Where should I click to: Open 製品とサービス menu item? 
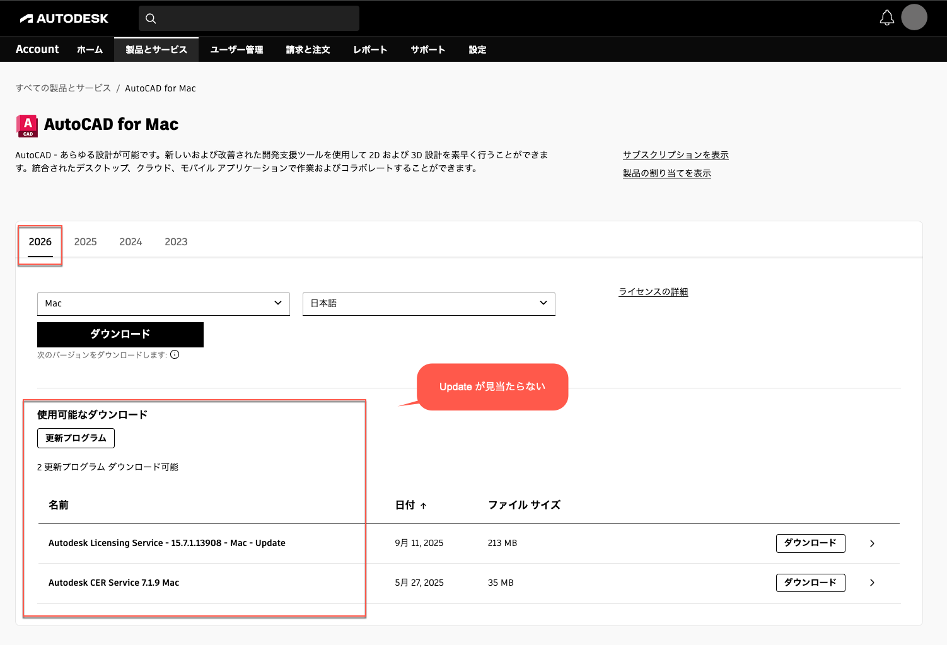[156, 50]
